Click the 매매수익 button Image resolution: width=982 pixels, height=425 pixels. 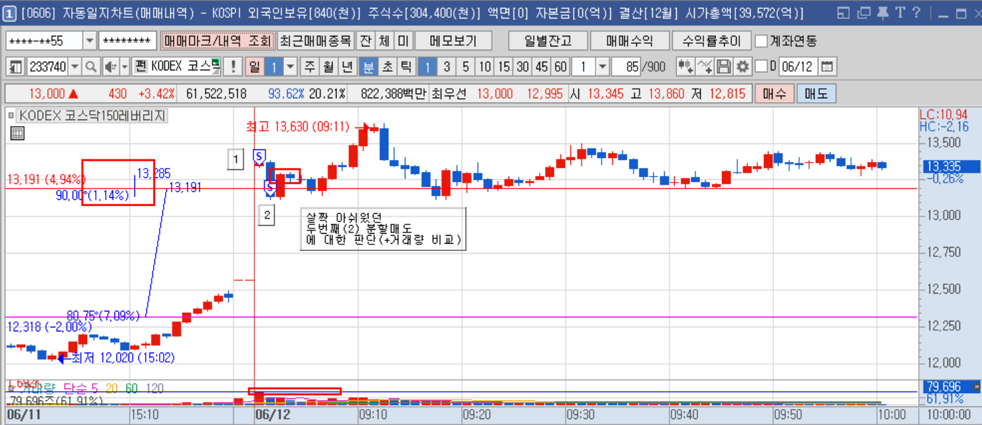629,41
